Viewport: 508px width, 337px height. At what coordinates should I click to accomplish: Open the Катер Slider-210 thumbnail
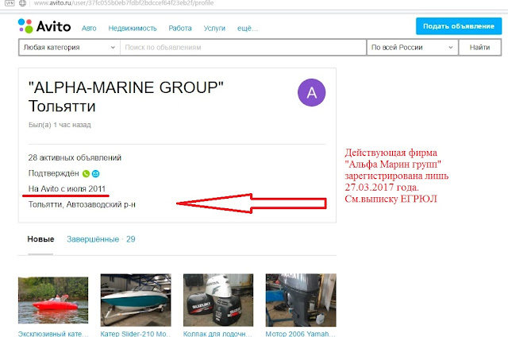136,300
